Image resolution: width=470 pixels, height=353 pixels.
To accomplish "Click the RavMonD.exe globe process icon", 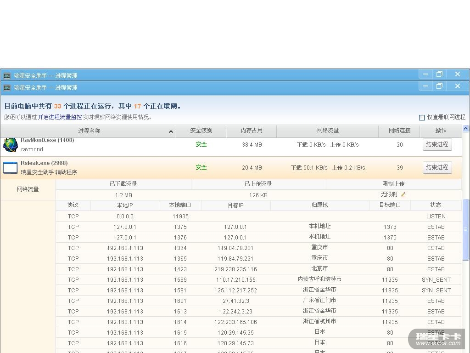I will coord(11,145).
